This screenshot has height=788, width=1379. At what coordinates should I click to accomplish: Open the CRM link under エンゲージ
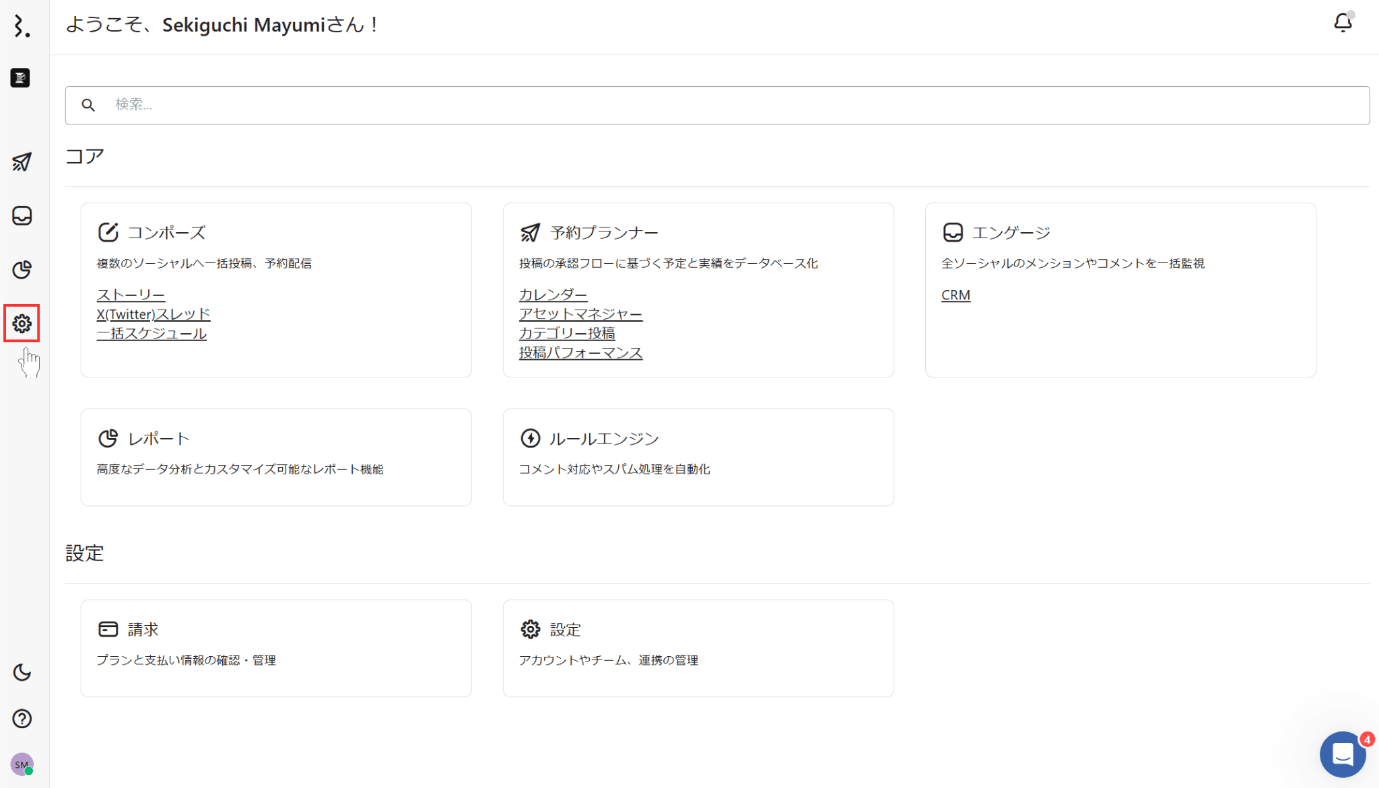[955, 295]
